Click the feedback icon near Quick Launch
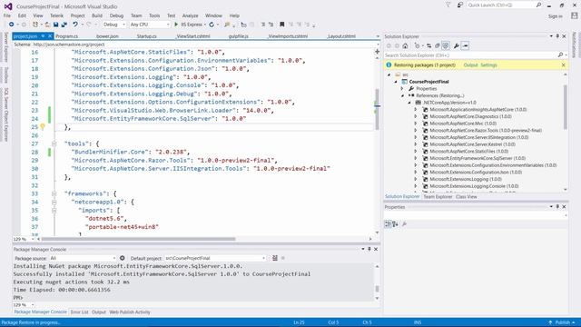The height and width of the screenshot is (327, 581). click(460, 5)
